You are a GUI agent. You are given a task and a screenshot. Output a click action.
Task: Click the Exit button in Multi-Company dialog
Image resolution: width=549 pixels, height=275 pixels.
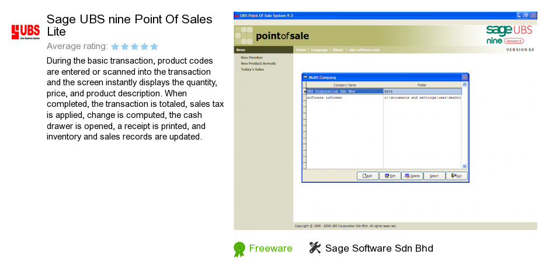coord(457,176)
